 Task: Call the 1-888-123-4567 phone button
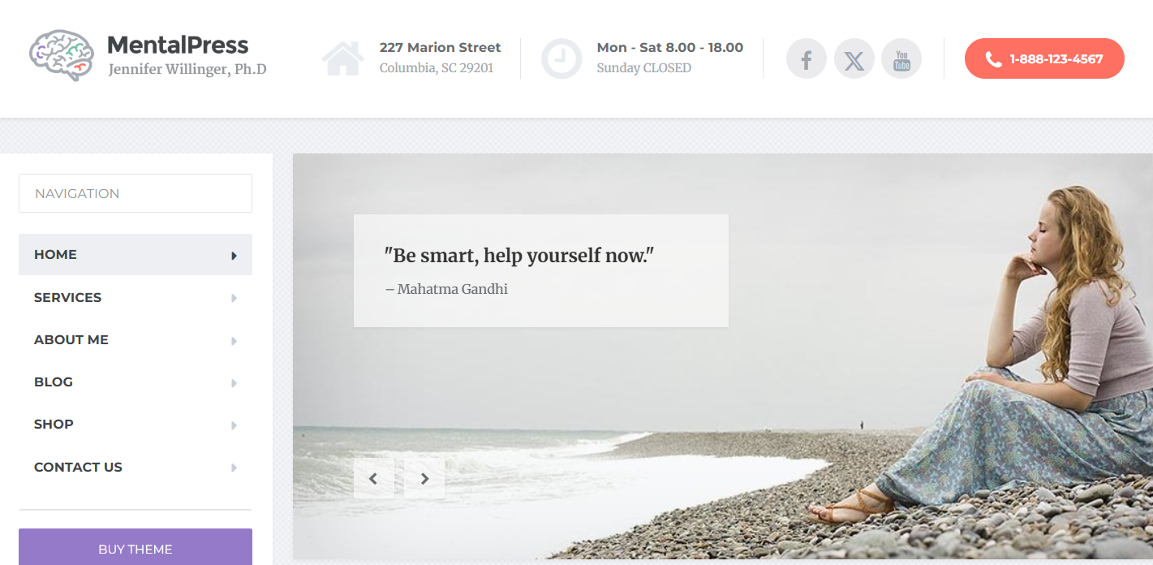(x=1044, y=58)
